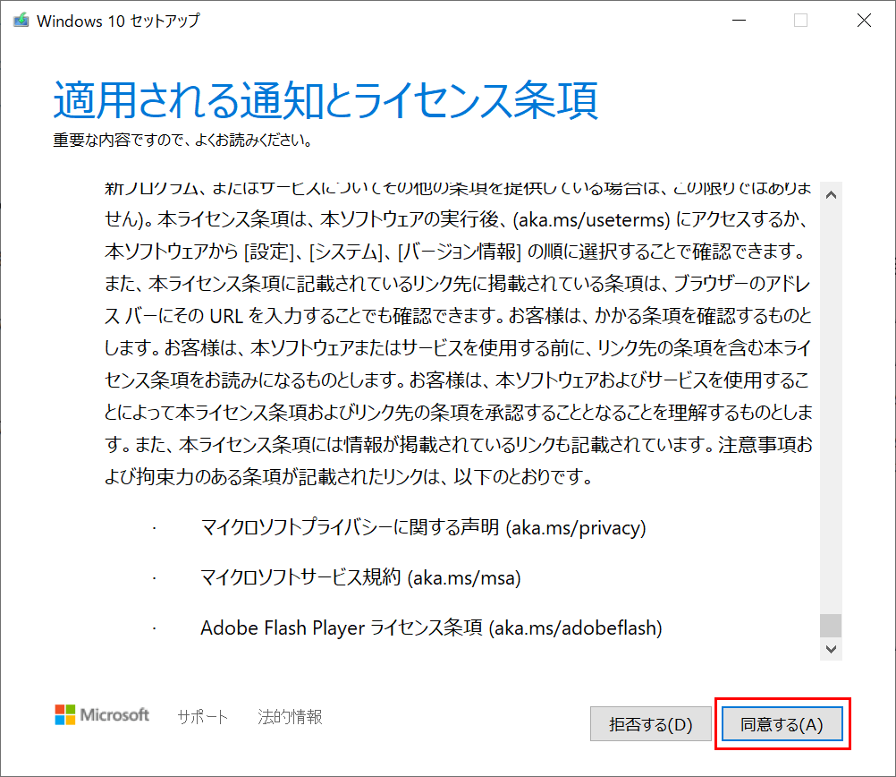Click the Windows 10 セットアップ title text
The image size is (896, 777).
[118, 21]
